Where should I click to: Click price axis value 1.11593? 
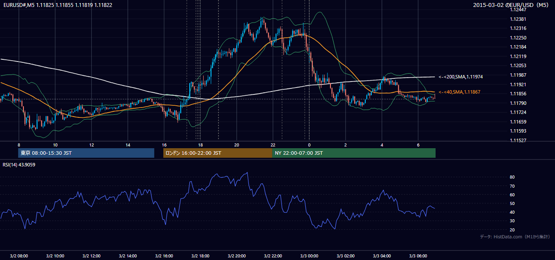(x=518, y=131)
